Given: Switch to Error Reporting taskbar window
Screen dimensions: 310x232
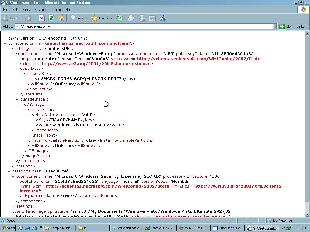Looking at the screenshot, I should pyautogui.click(x=228, y=228).
